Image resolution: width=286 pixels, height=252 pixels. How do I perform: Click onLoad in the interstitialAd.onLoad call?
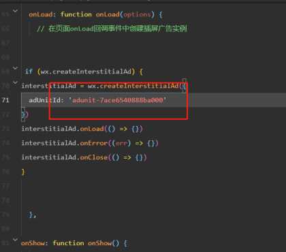tap(92, 129)
